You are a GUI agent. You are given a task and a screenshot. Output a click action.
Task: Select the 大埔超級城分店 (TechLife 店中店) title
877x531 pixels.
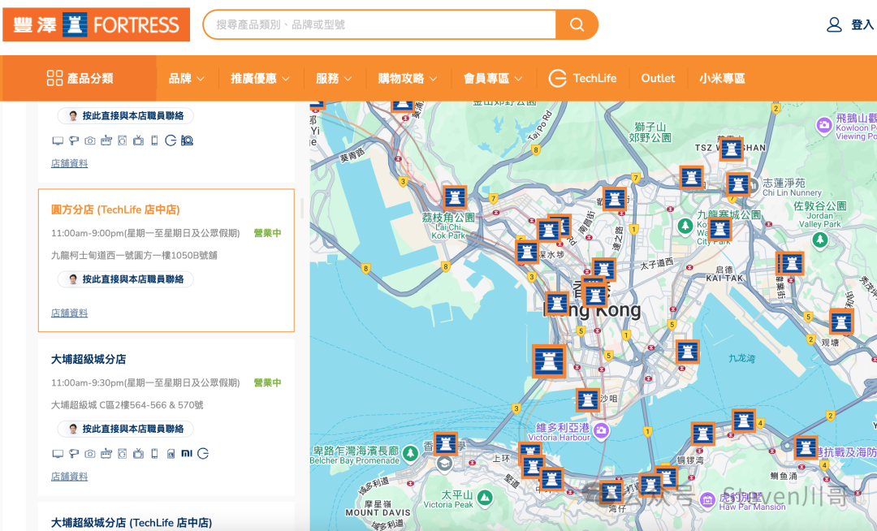(x=132, y=523)
